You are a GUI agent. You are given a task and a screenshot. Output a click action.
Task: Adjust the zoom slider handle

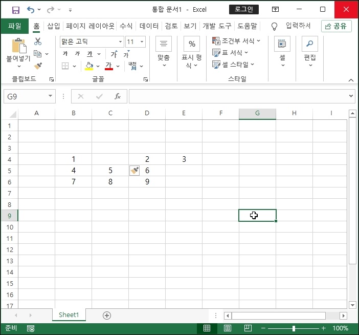294,328
